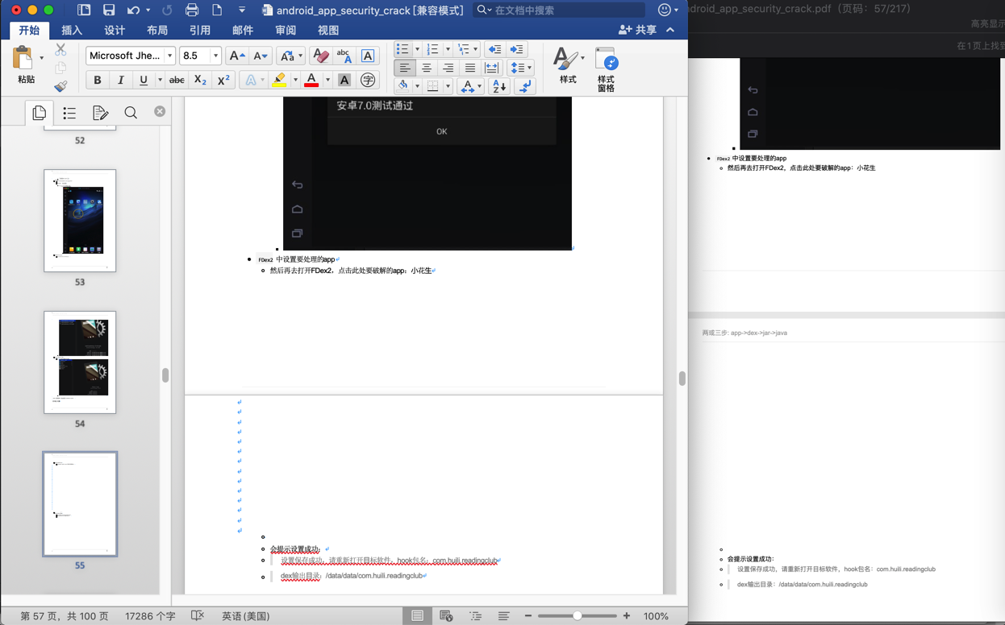Click the character border A icon

[368, 56]
